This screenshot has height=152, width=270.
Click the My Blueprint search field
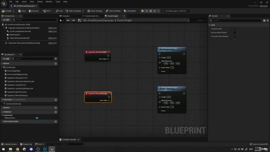(32, 59)
